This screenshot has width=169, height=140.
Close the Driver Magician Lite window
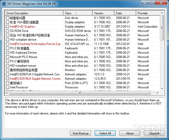click(x=161, y=3)
